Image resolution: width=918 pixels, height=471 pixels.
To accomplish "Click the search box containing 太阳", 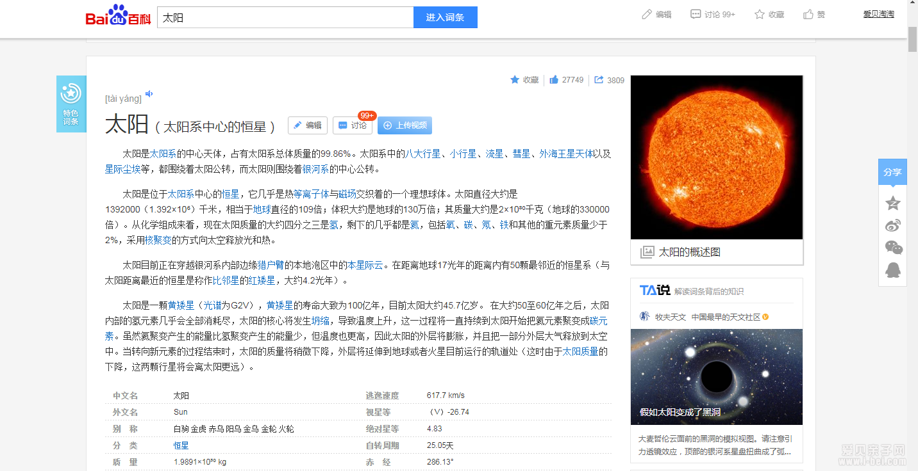I will (x=285, y=18).
